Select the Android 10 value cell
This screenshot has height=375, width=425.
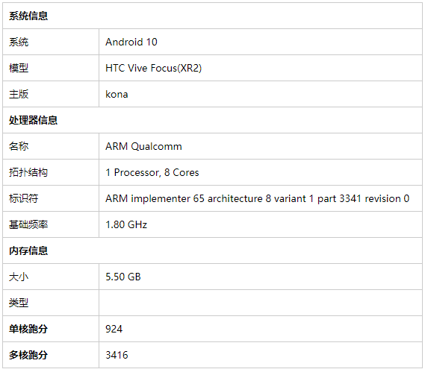tap(261, 42)
